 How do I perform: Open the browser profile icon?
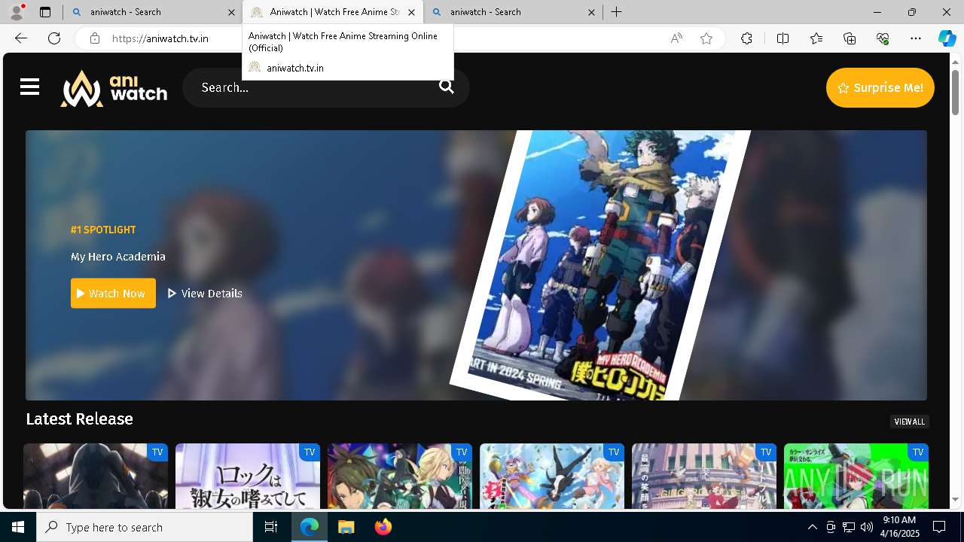tap(17, 12)
